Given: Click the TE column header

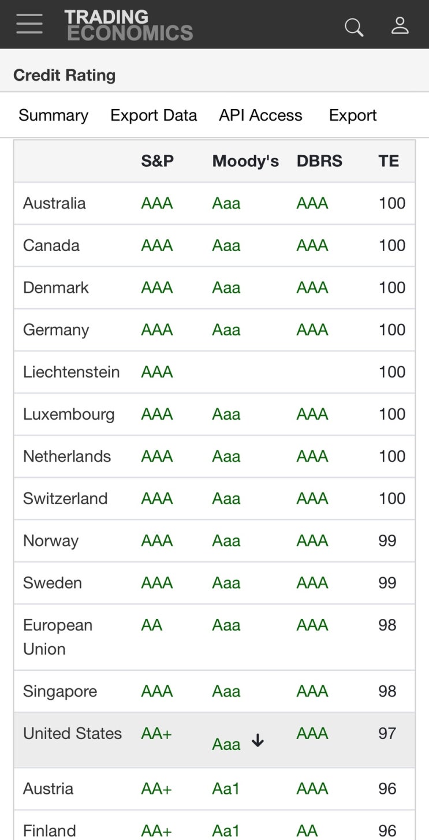Looking at the screenshot, I should (x=389, y=161).
